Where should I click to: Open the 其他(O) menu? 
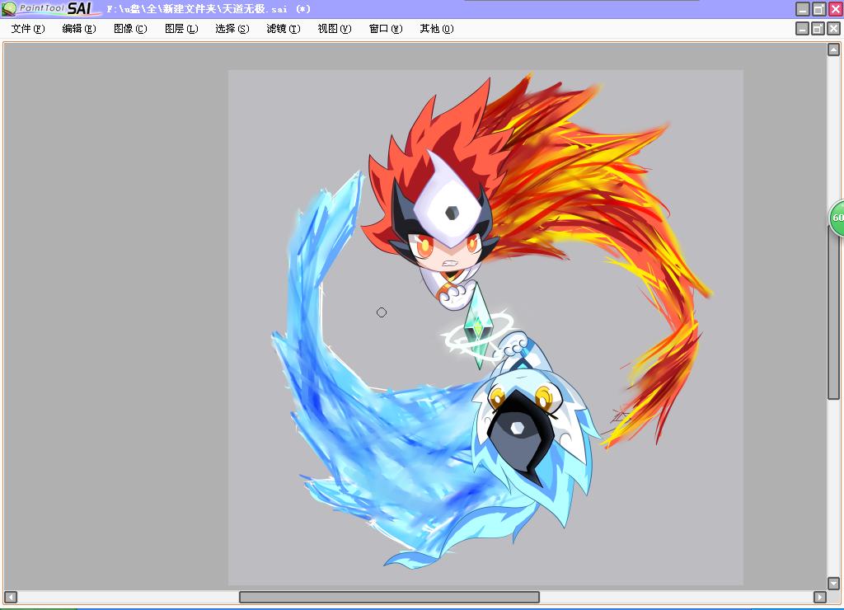[x=437, y=29]
